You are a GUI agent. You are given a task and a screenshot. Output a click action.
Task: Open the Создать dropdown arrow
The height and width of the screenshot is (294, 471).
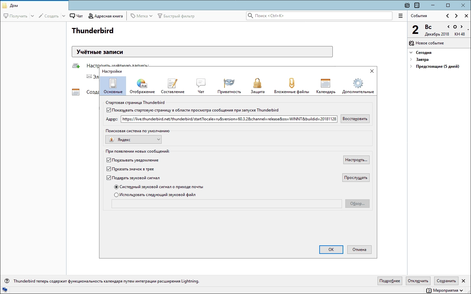pos(64,16)
